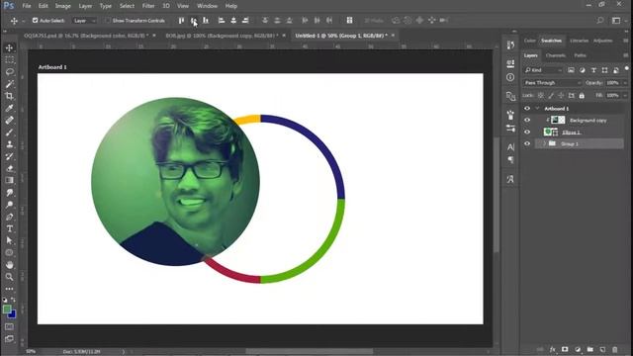Toggle the Auto-Select checkbox

[36, 20]
